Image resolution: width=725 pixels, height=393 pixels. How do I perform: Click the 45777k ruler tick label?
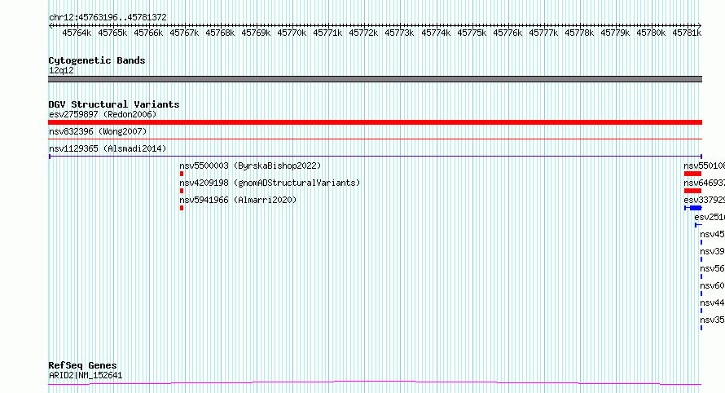543,33
